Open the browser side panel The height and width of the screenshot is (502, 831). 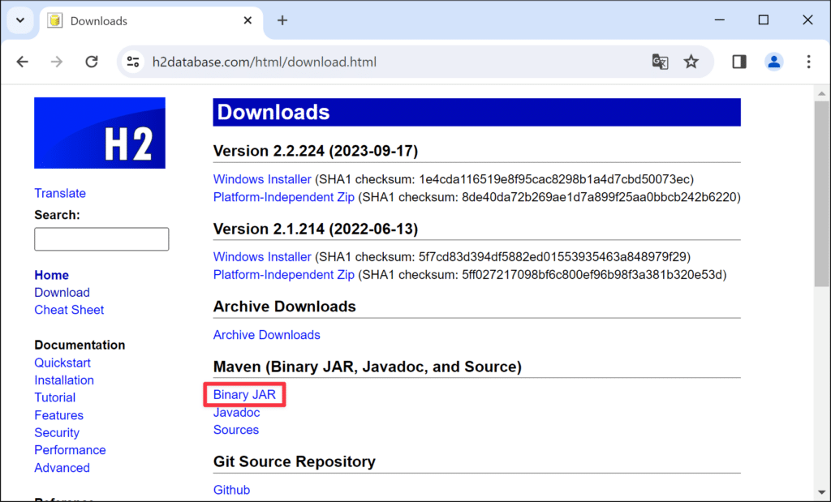[x=739, y=62]
